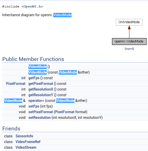Click VideoMode type in operator= parameter
This screenshot has width=148, height=151.
pos(65,101)
